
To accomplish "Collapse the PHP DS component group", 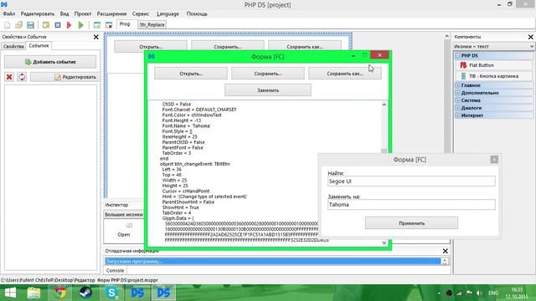I will coord(458,56).
